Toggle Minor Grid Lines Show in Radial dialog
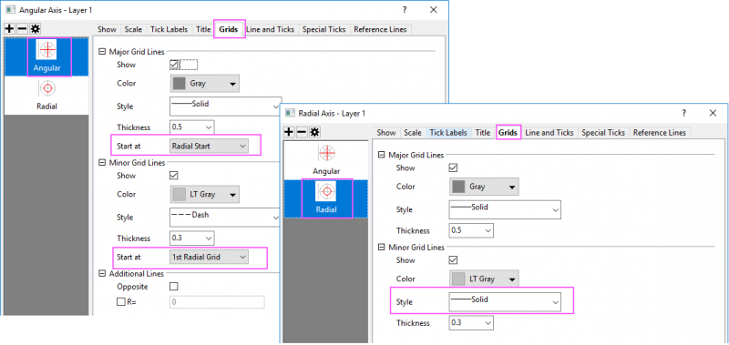 point(453,260)
